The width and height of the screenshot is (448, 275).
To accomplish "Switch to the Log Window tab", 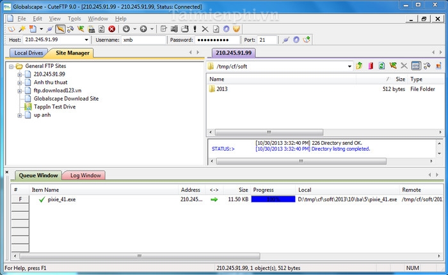I will click(85, 176).
